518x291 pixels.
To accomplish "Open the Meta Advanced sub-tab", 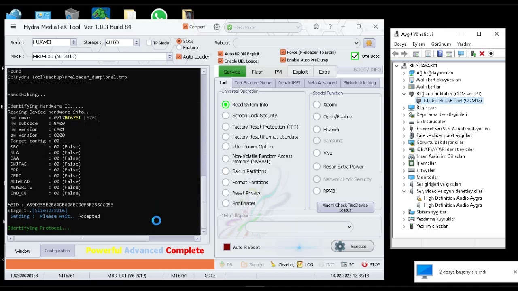I will pos(322,83).
